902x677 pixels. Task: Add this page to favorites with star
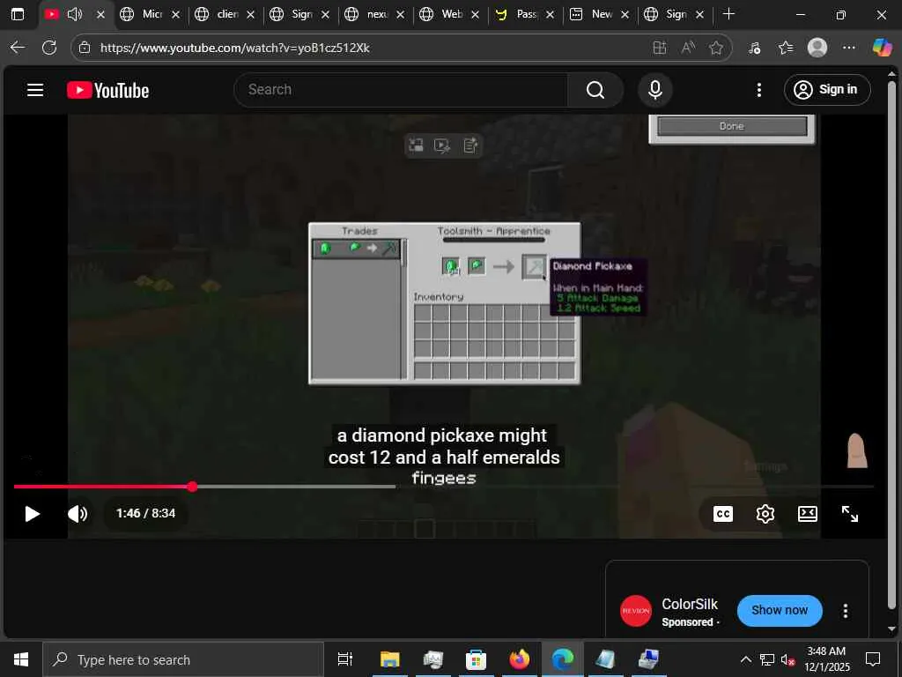(715, 48)
